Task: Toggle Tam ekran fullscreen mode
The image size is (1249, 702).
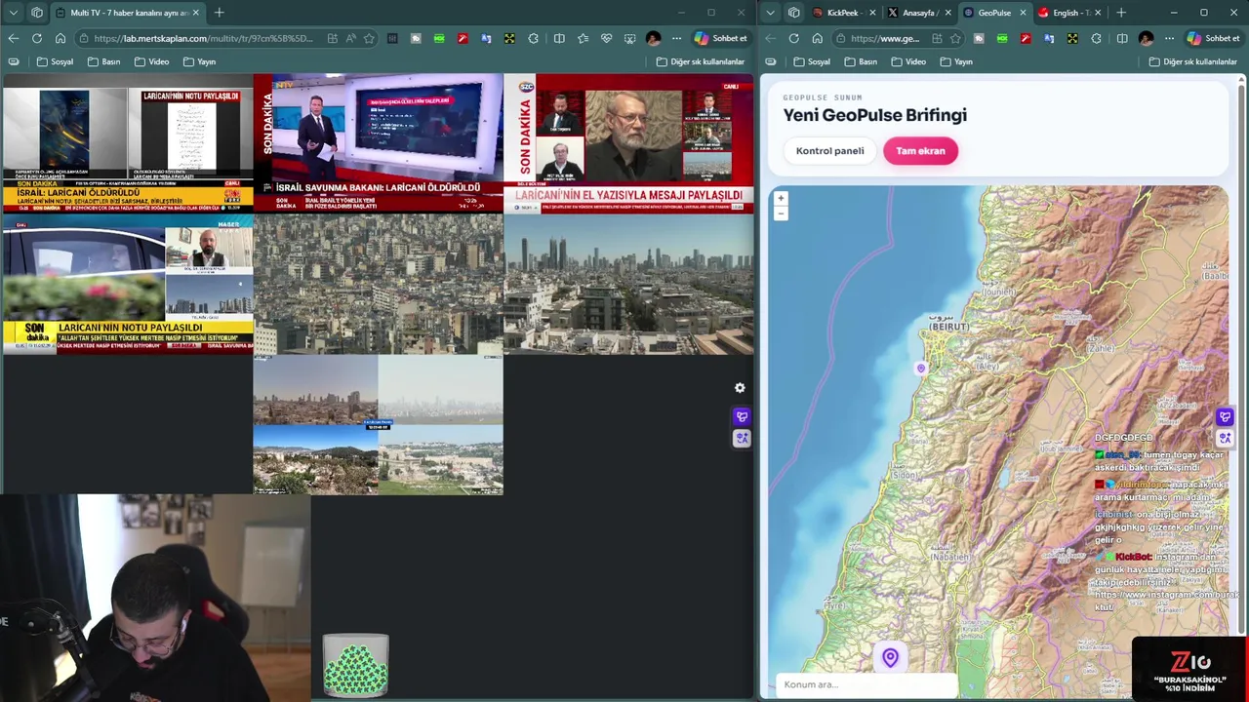Action: (x=920, y=151)
